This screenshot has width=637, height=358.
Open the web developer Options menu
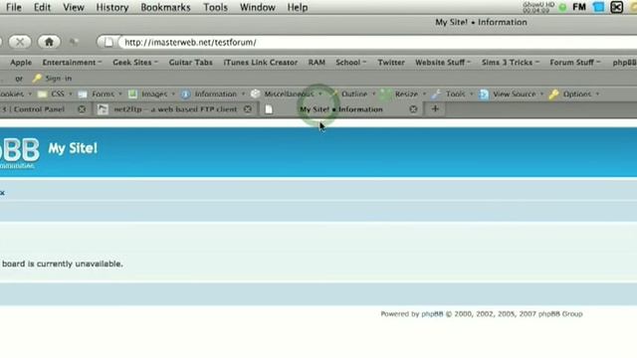577,94
